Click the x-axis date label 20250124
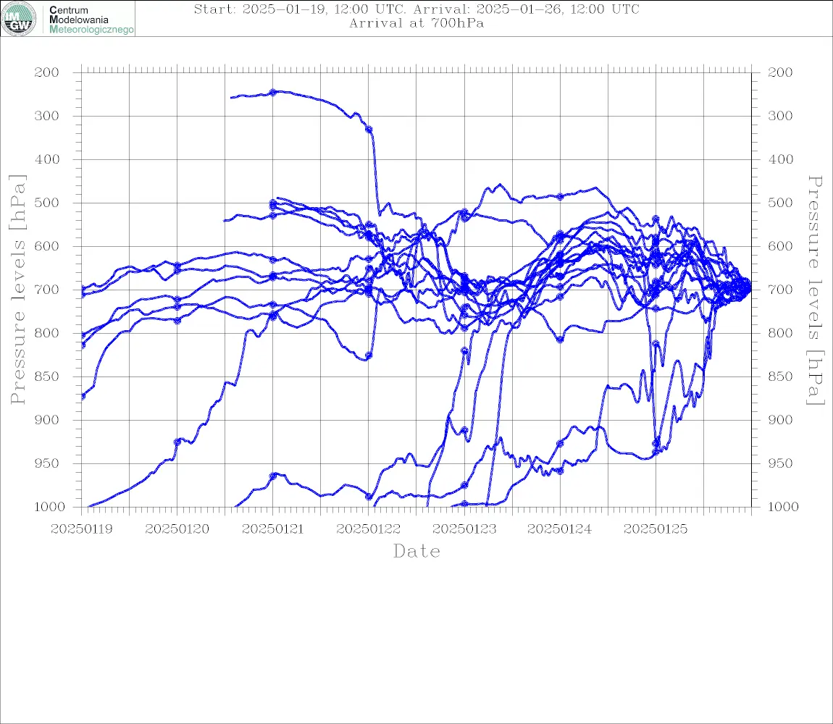Image resolution: width=833 pixels, height=724 pixels. point(560,529)
